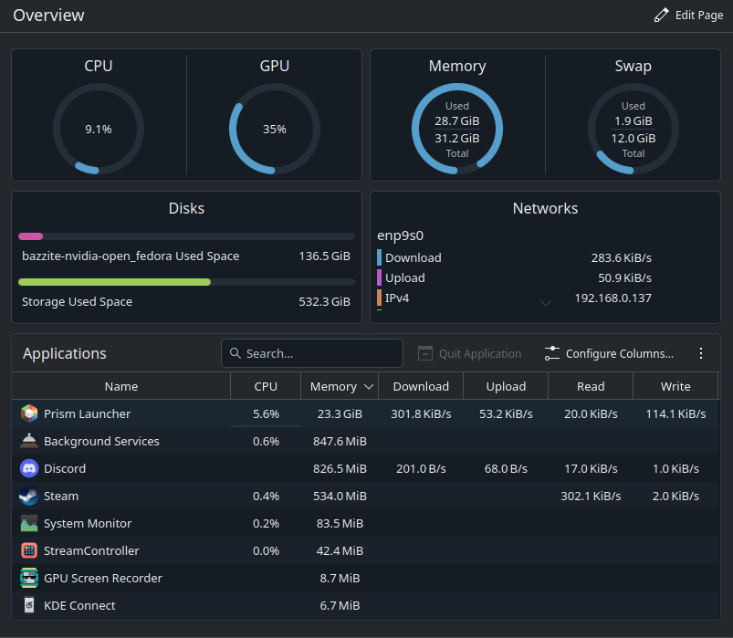Click inside the Search field
This screenshot has height=638, width=733.
point(310,353)
